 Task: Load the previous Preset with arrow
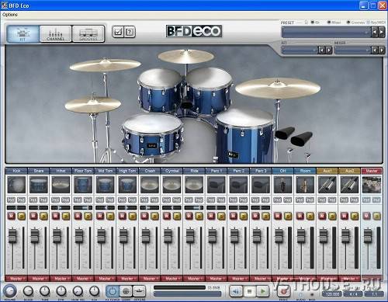tap(375, 33)
